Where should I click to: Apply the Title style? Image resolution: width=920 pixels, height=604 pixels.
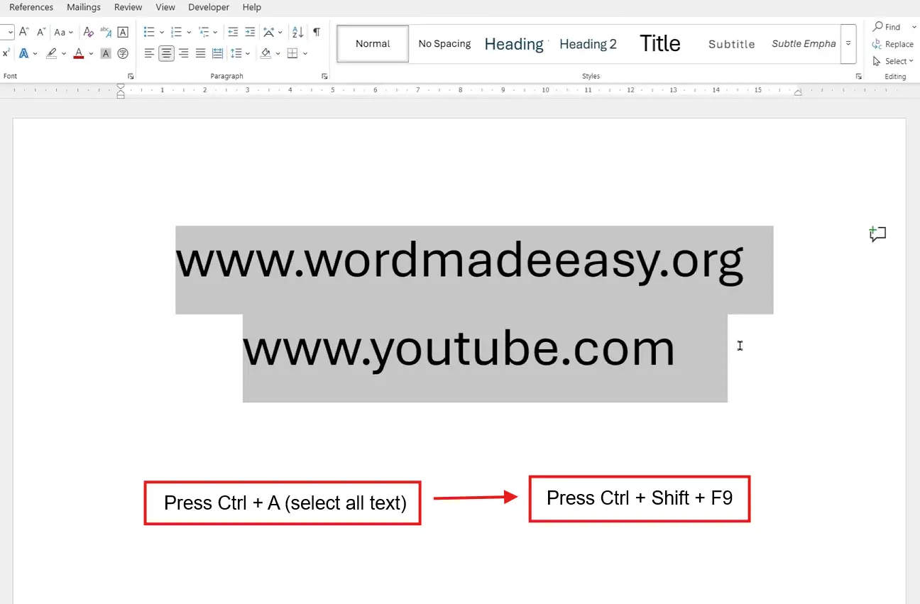pos(660,43)
